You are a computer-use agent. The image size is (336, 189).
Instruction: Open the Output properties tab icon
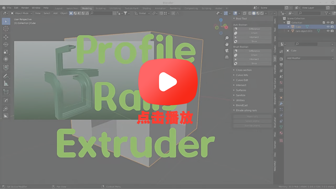tap(281, 65)
